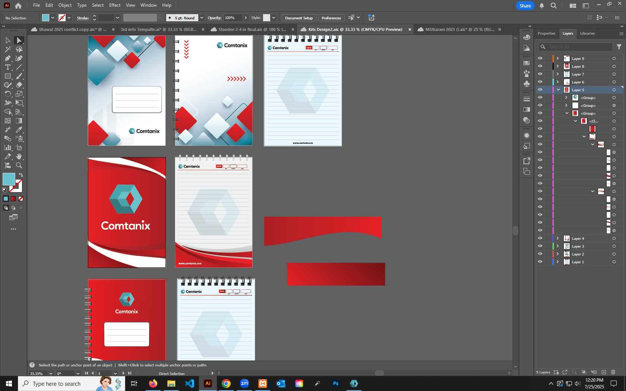626x391 pixels.
Task: Expand Layer 4 in Layers panel
Action: (558, 238)
